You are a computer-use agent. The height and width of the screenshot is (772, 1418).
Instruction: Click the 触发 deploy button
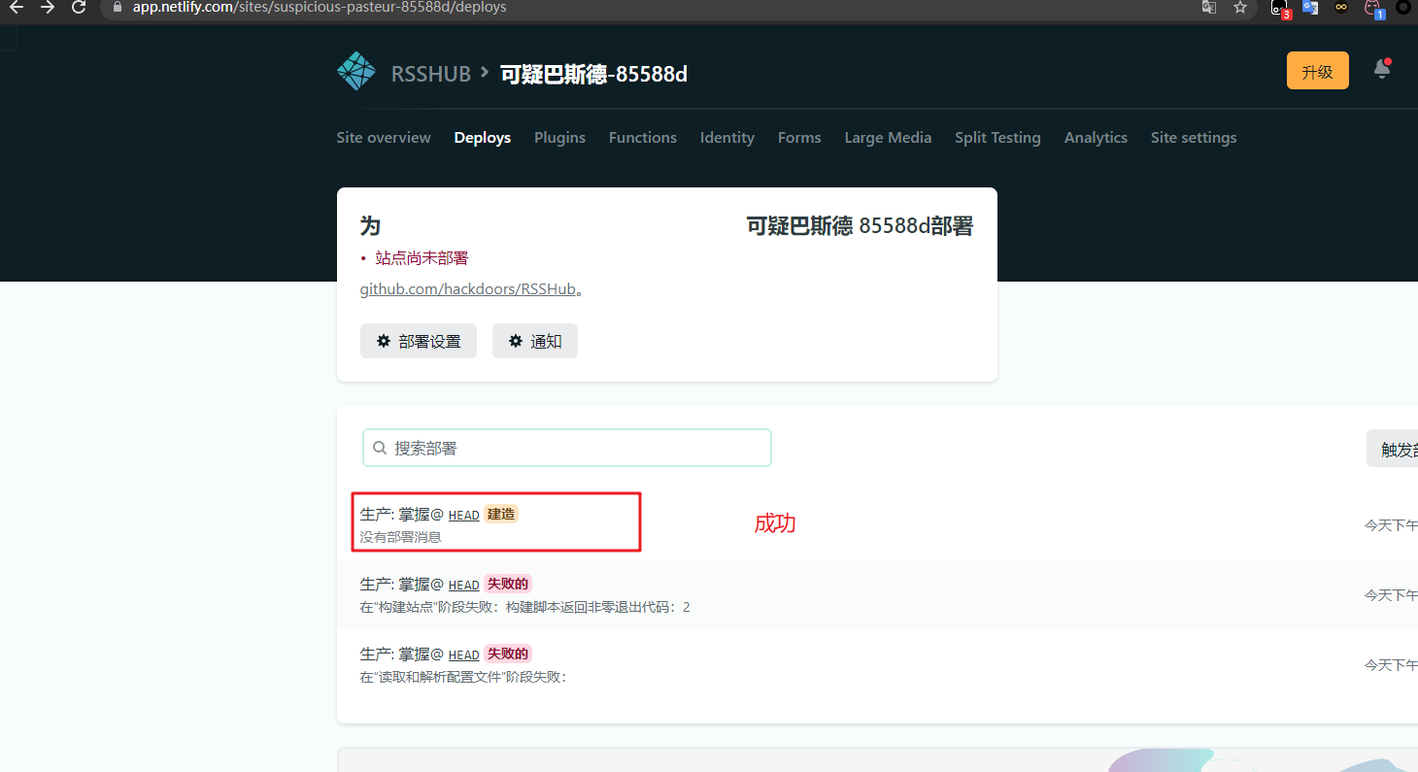pos(1392,449)
